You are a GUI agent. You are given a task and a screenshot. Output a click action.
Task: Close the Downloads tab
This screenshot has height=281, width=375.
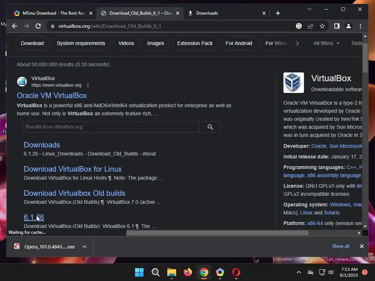264,13
